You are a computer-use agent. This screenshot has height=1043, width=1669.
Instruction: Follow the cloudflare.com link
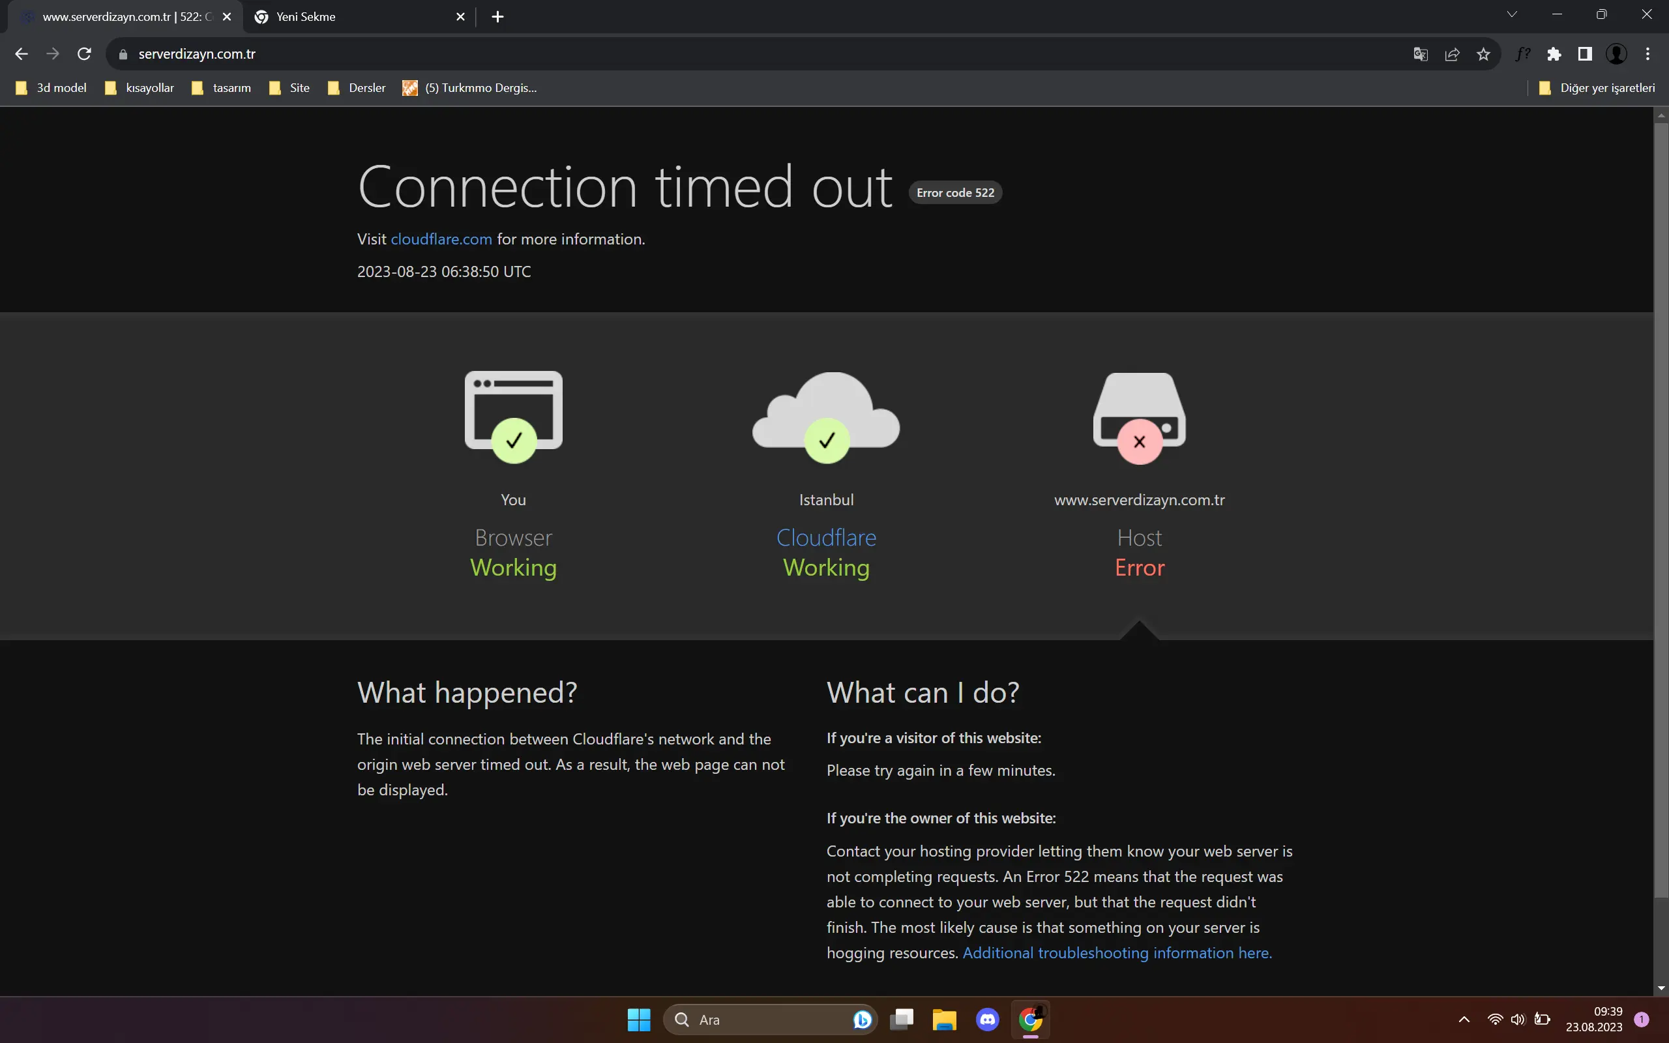tap(441, 239)
